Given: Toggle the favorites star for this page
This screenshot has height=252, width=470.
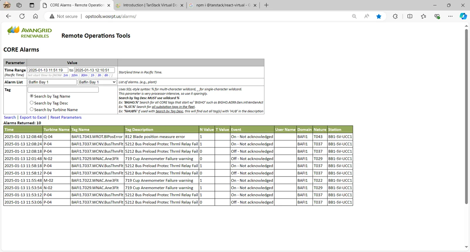Looking at the screenshot, I should 379,16.
